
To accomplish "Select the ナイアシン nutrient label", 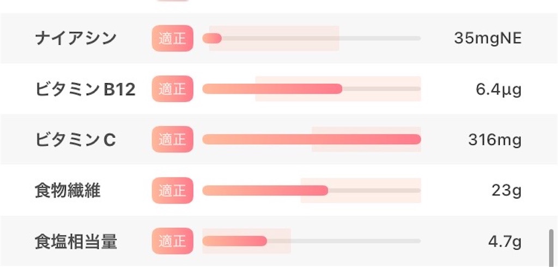I will [76, 39].
